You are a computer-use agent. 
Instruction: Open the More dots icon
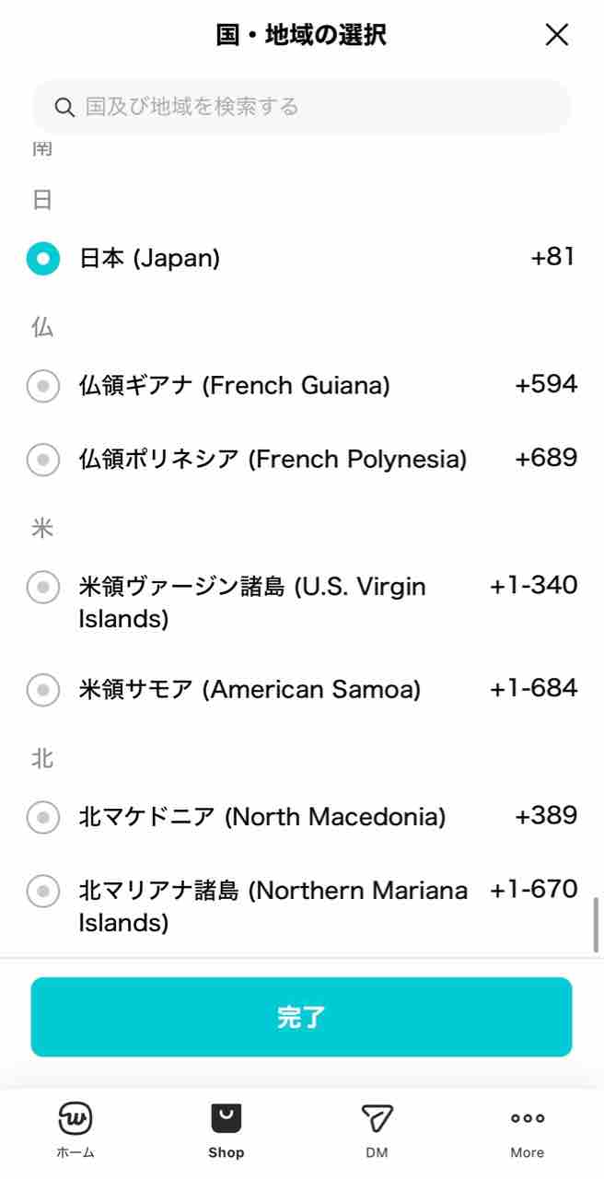(x=528, y=1118)
